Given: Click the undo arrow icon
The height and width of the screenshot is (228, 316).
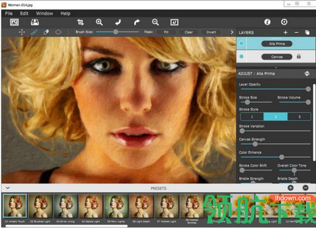Looking at the screenshot, I should point(118,22).
